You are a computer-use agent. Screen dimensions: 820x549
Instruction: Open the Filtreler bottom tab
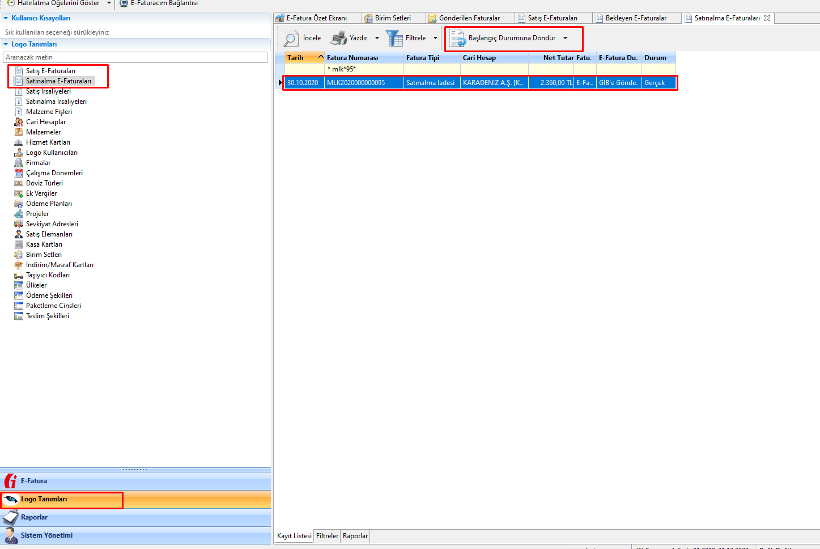(x=327, y=536)
